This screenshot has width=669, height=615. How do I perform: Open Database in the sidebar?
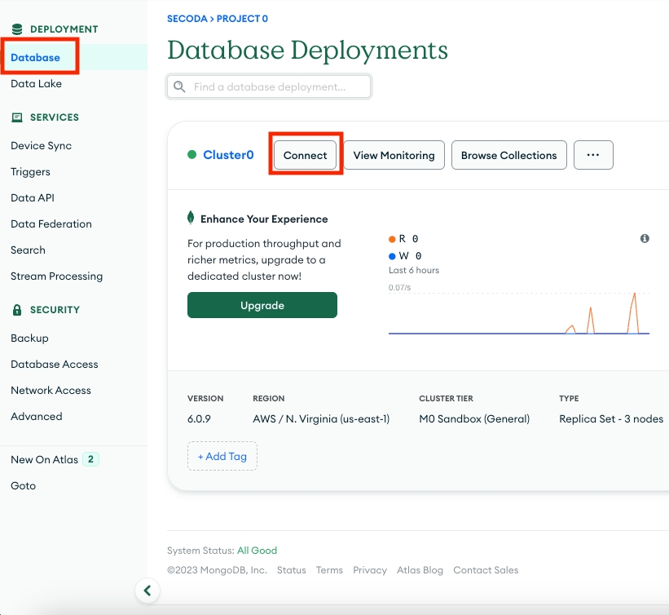point(36,58)
